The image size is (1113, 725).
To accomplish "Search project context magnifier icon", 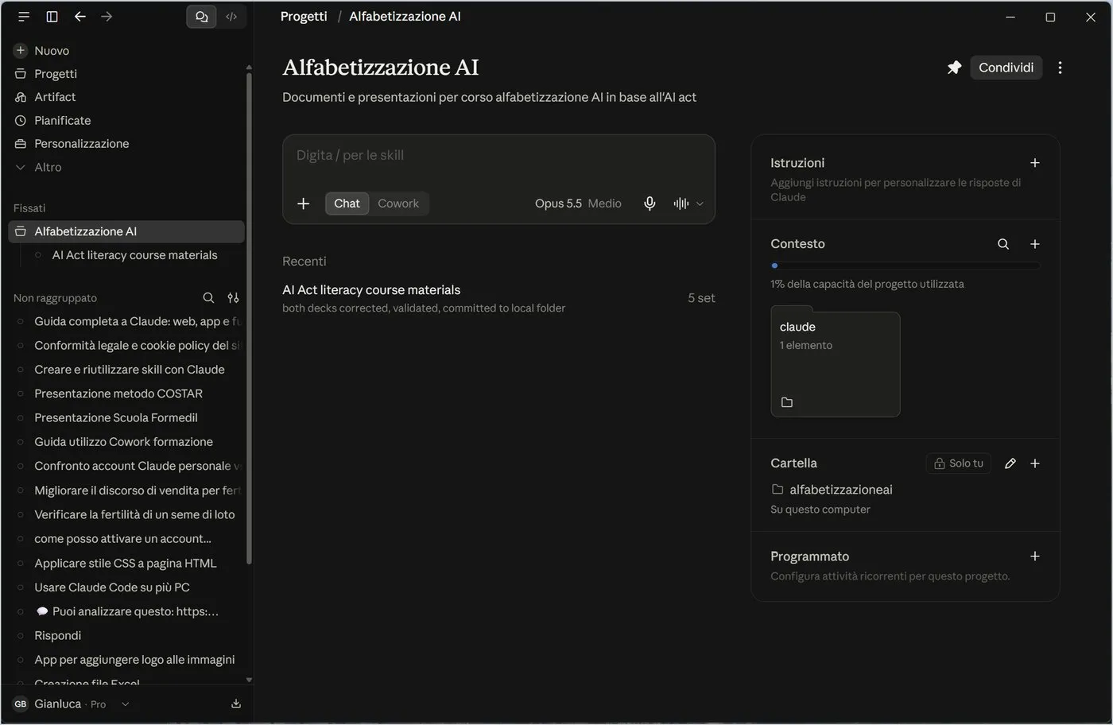I will [1003, 244].
